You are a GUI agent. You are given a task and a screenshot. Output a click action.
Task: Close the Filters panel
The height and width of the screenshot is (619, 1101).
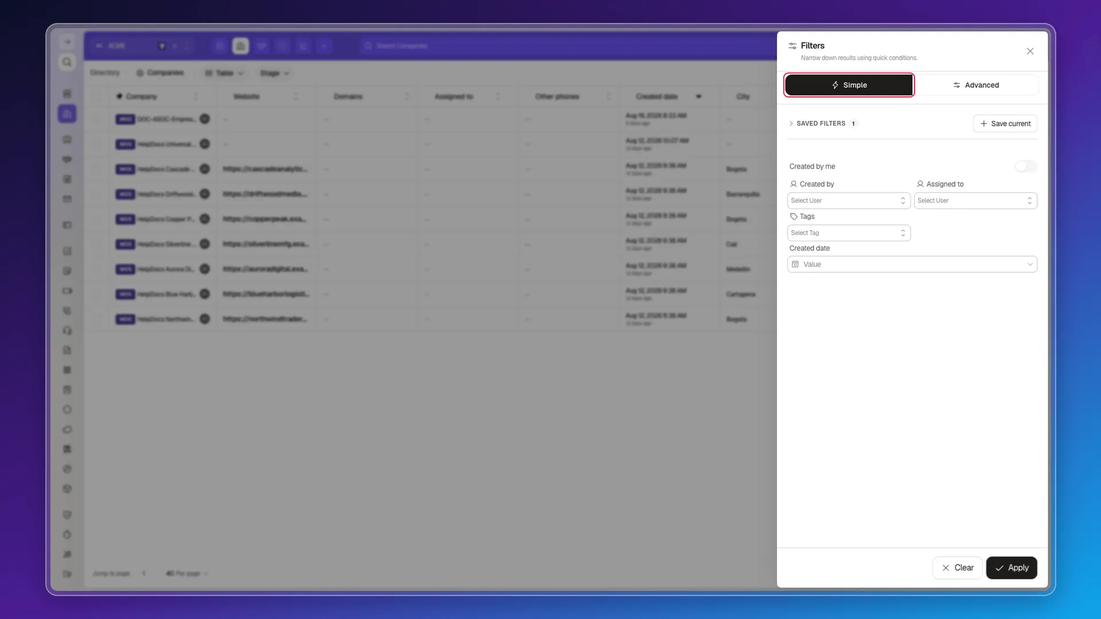coord(1030,51)
